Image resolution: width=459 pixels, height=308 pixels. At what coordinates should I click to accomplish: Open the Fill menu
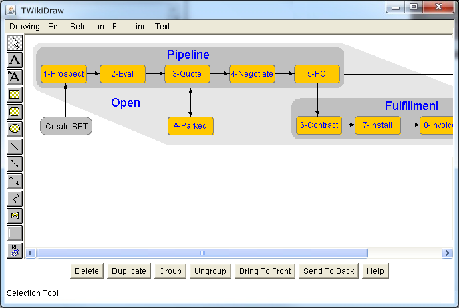pyautogui.click(x=118, y=27)
